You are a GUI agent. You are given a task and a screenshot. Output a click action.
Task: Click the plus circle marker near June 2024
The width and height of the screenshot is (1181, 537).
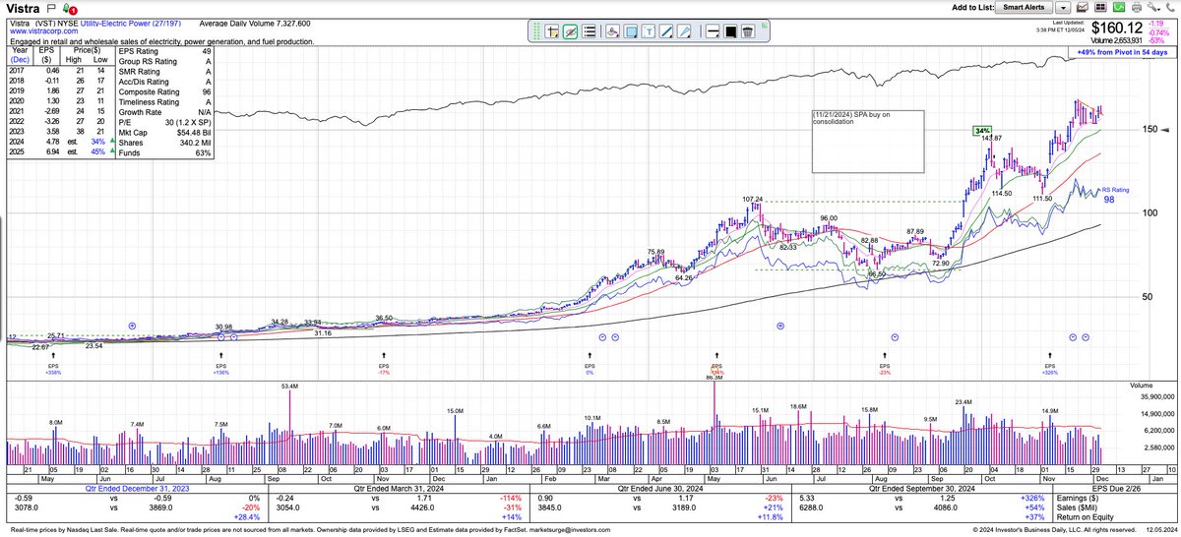click(779, 326)
